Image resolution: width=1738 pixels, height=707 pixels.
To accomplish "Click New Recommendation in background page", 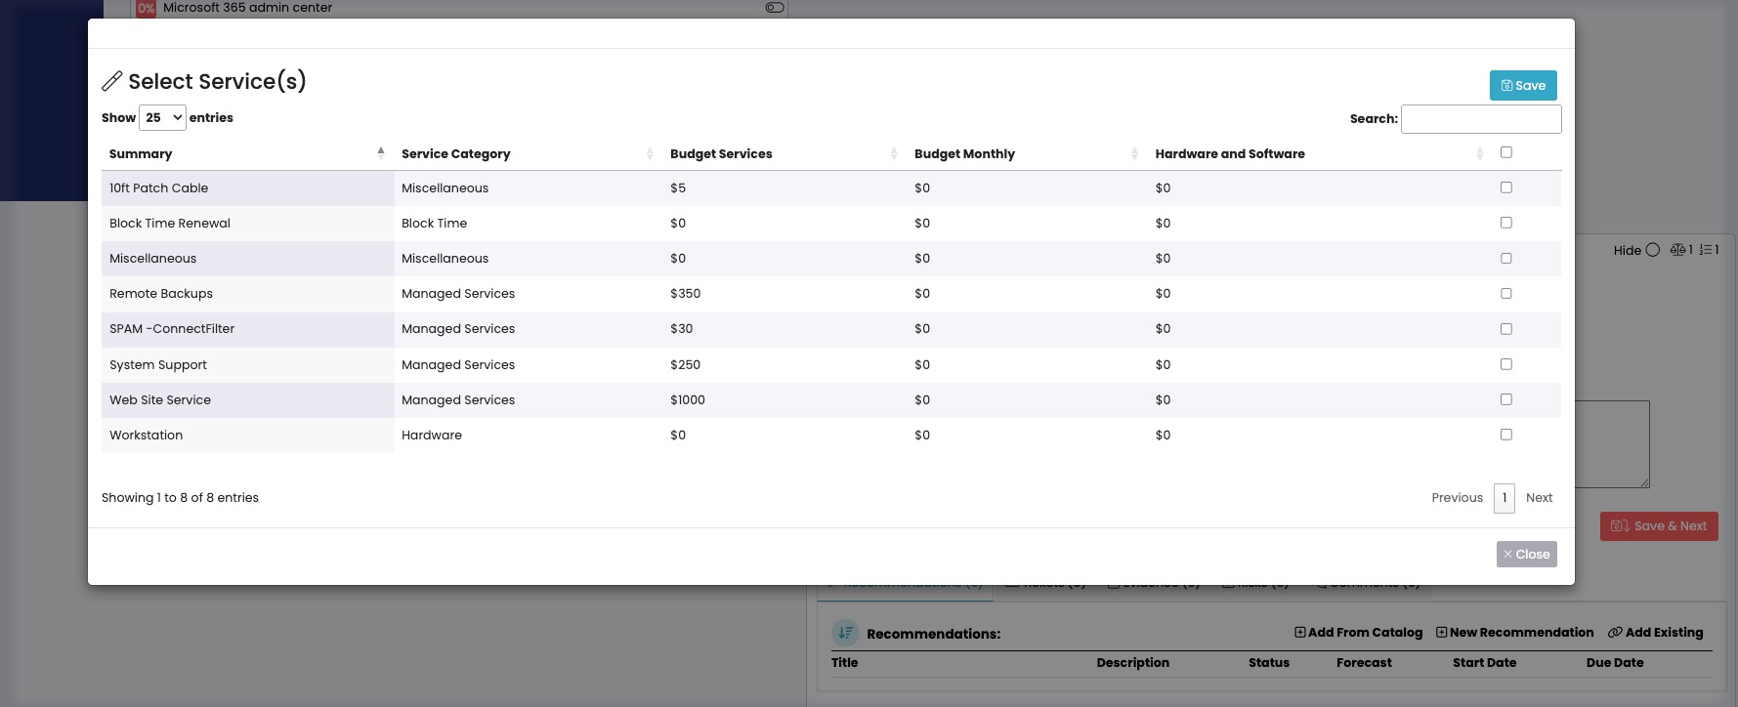I will (1514, 632).
